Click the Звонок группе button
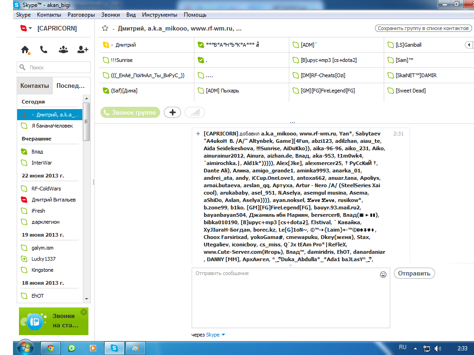Viewport: 474px width, 355px height. [130, 113]
